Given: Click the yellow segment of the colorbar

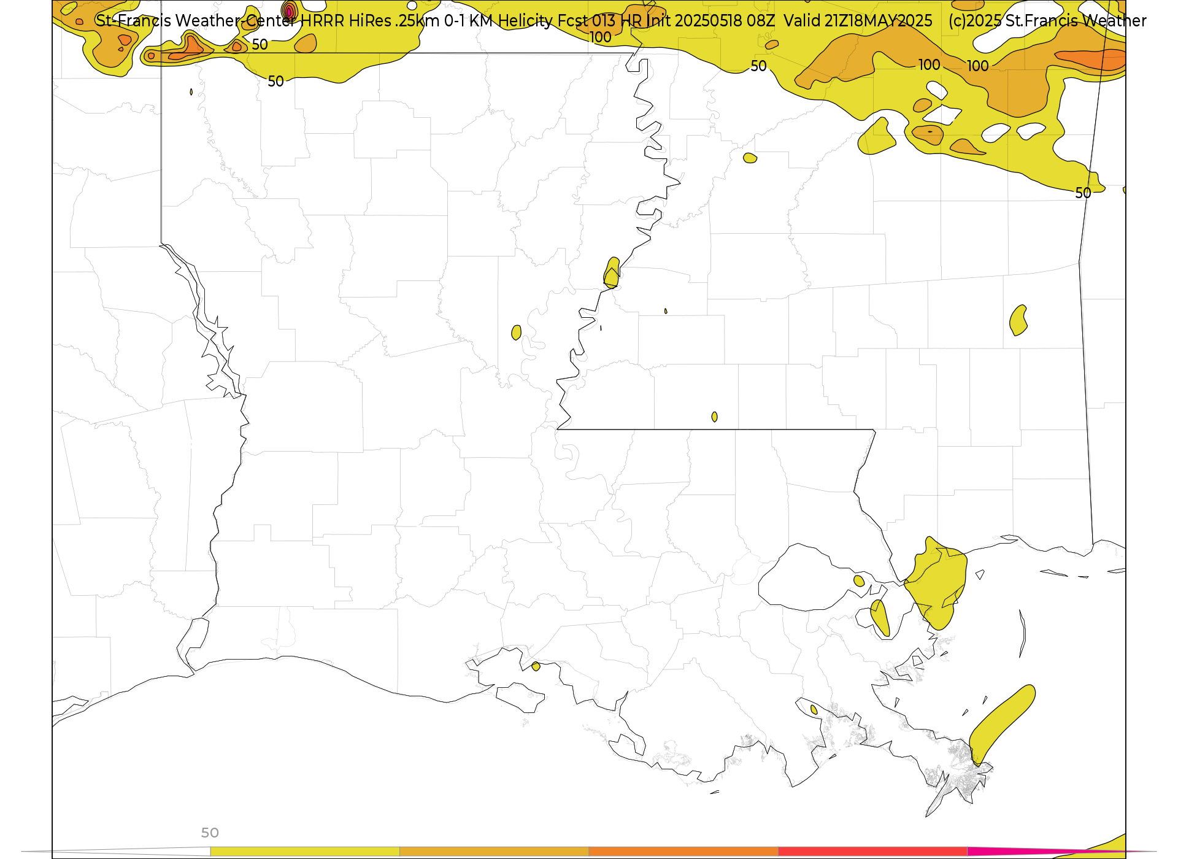Looking at the screenshot, I should click(x=305, y=852).
